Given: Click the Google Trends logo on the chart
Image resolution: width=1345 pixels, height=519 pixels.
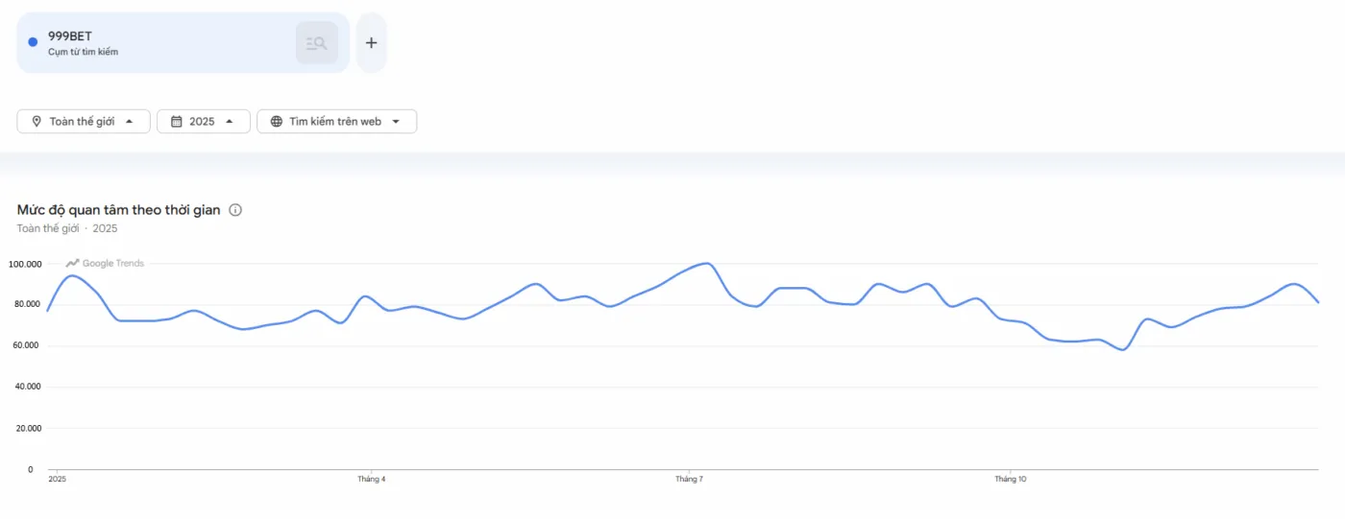Looking at the screenshot, I should (105, 263).
